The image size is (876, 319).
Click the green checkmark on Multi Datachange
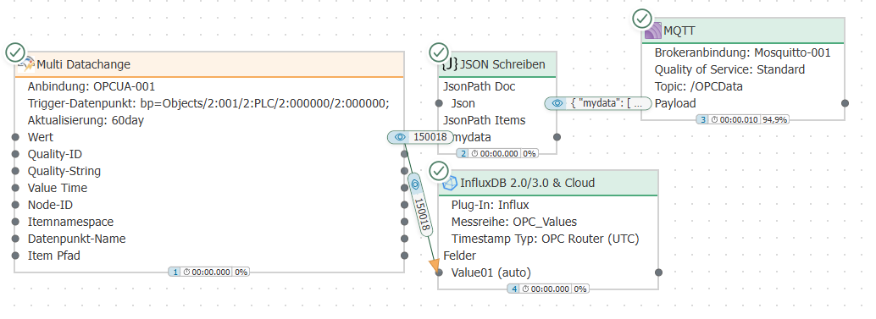15,53
